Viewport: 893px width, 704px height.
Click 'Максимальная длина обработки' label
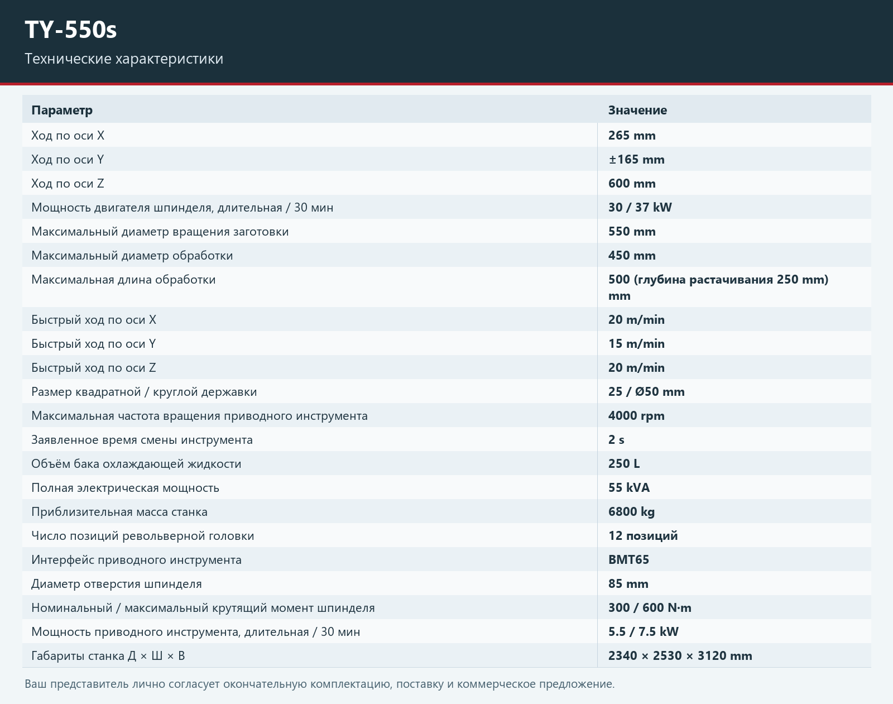click(123, 279)
